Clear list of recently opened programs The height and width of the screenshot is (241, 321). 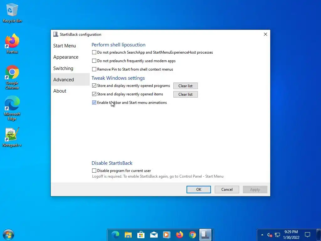click(186, 86)
